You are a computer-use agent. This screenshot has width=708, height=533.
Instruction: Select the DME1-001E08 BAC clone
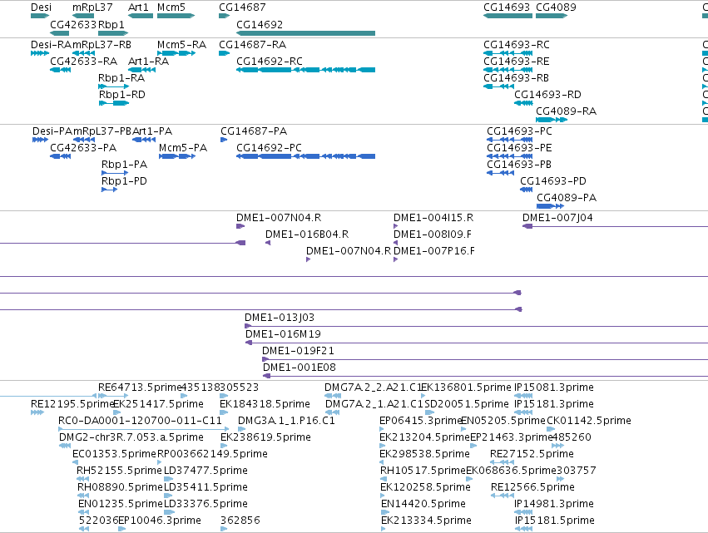pos(485,376)
